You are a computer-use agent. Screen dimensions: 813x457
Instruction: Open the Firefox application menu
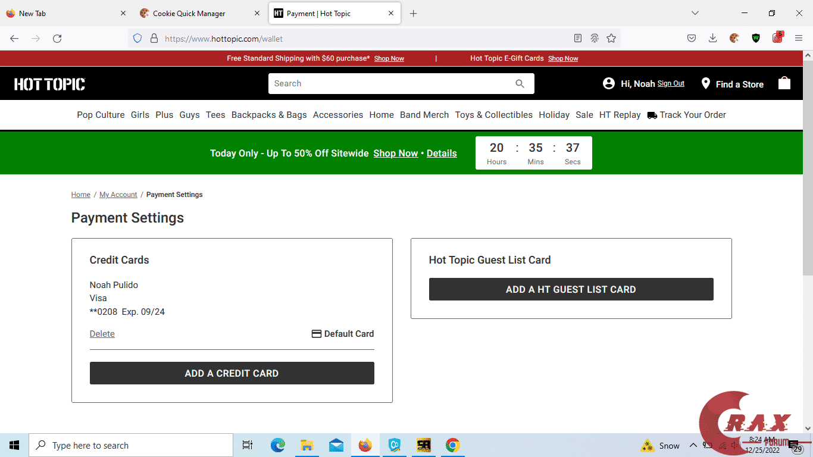(x=799, y=39)
